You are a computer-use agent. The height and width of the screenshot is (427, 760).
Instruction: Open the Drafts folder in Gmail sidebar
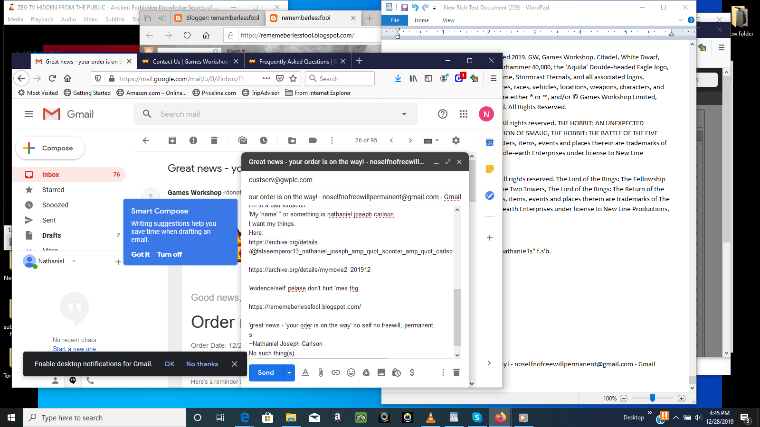click(69, 235)
